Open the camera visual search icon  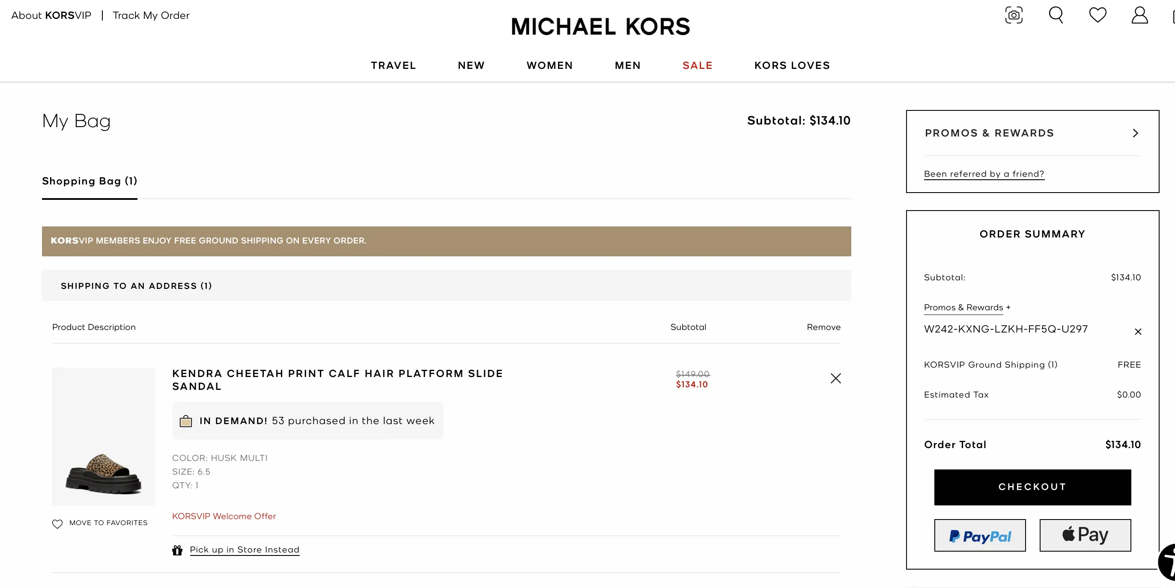(x=1014, y=15)
